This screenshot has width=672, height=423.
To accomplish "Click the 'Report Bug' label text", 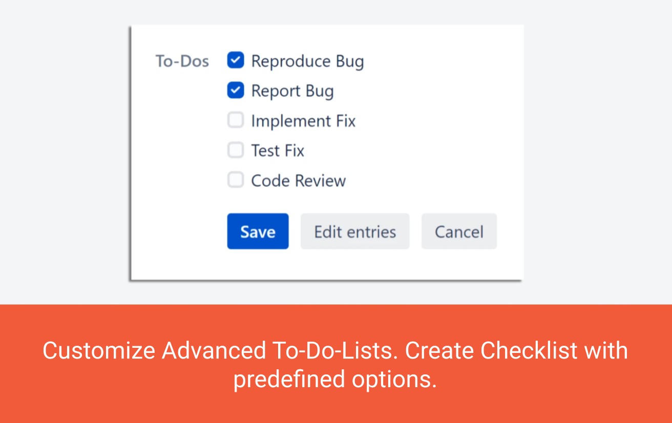I will [x=292, y=91].
